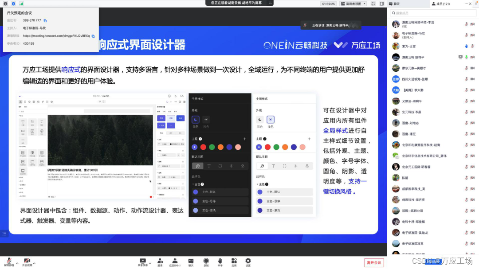Click the 大勤 avatar of 李大勤
Screen dimensions: 479x269
coord(396,90)
